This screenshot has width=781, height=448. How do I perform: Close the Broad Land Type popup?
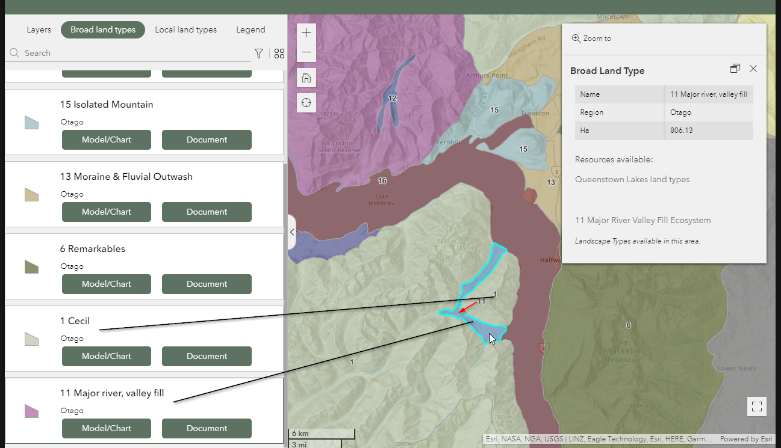click(x=753, y=69)
